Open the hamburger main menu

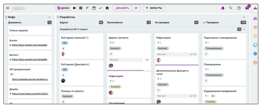click(8, 8)
